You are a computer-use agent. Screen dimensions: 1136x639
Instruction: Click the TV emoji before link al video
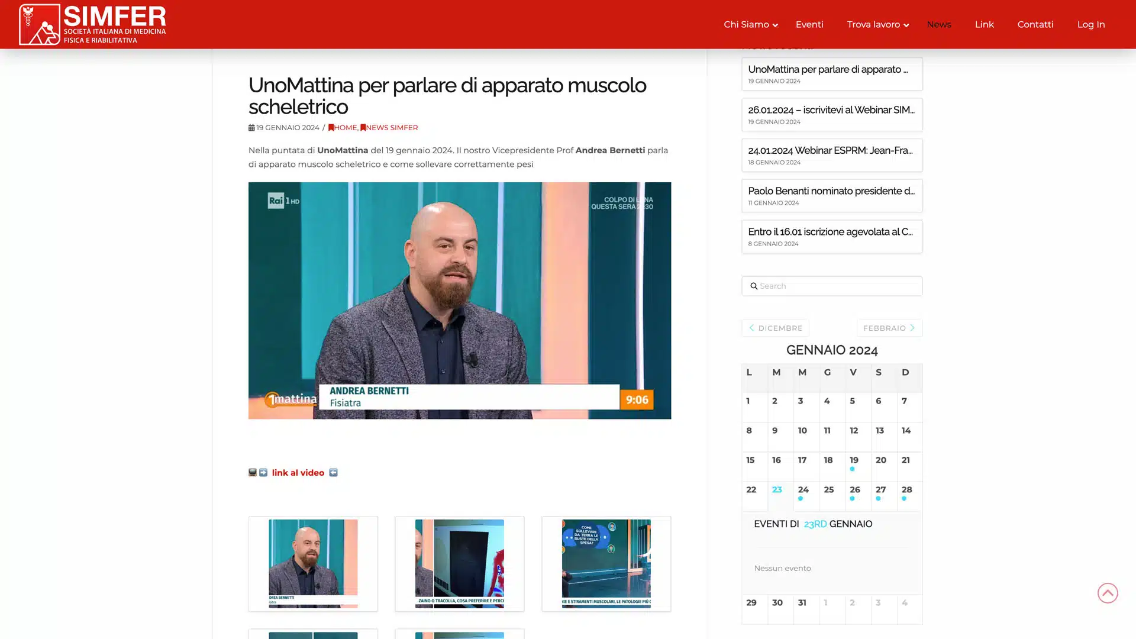[253, 473]
